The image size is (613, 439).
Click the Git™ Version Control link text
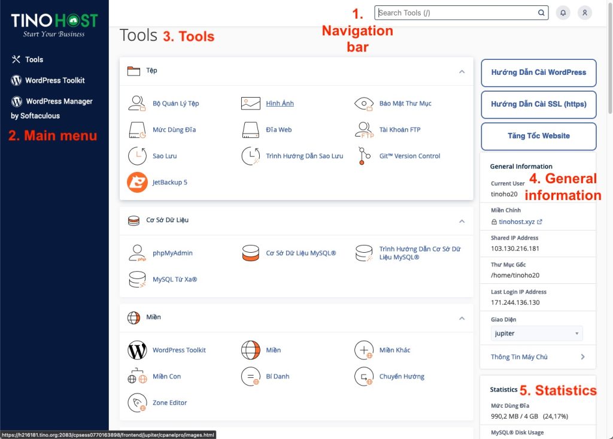(x=409, y=156)
